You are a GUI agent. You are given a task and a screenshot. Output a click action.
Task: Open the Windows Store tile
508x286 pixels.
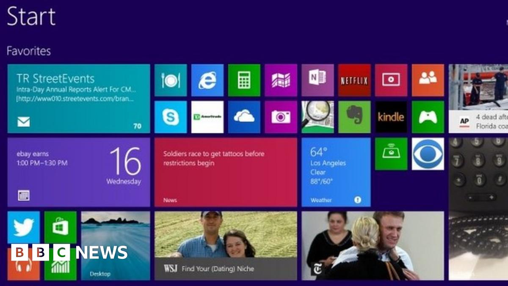[x=60, y=227]
